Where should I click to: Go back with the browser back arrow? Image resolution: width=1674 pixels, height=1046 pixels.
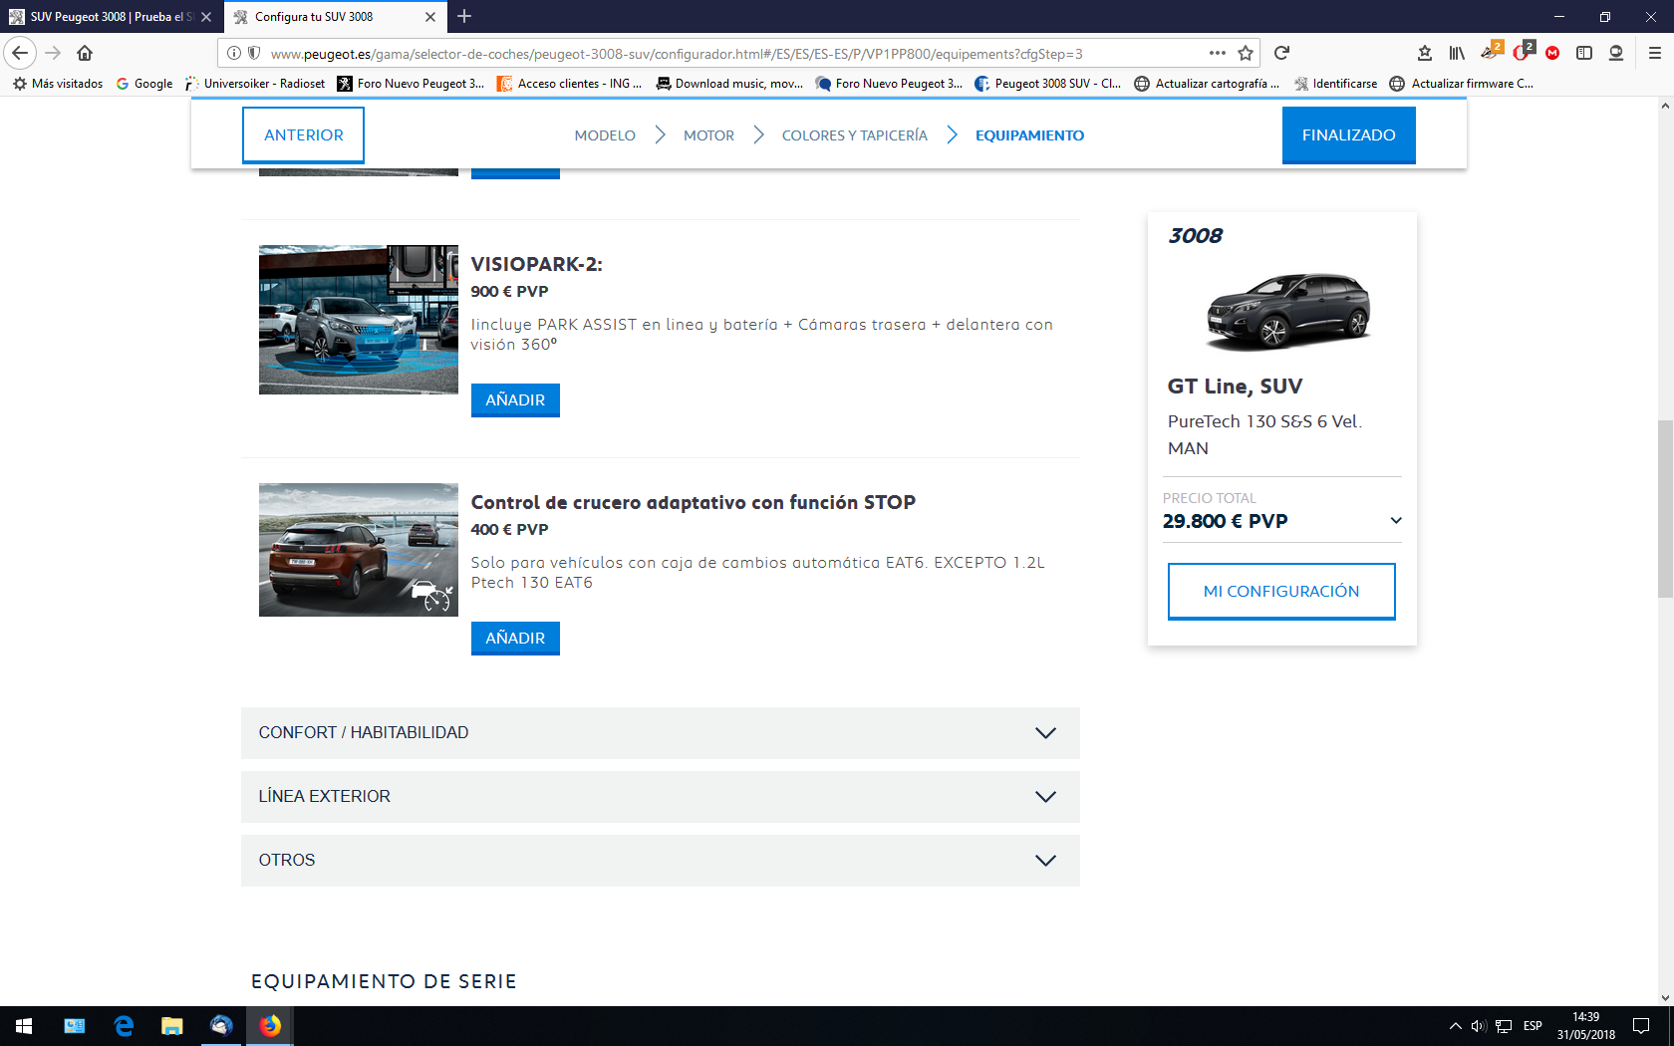[20, 53]
